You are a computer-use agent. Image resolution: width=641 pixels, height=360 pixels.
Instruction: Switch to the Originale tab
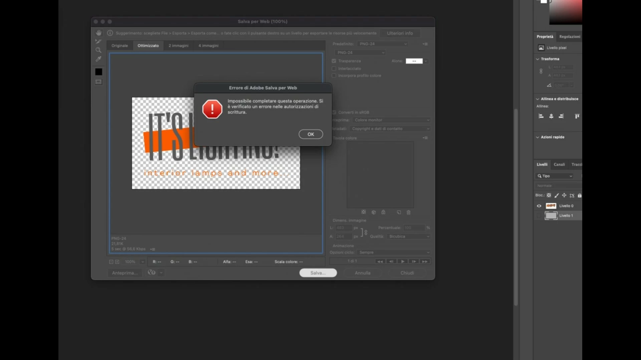tap(120, 46)
